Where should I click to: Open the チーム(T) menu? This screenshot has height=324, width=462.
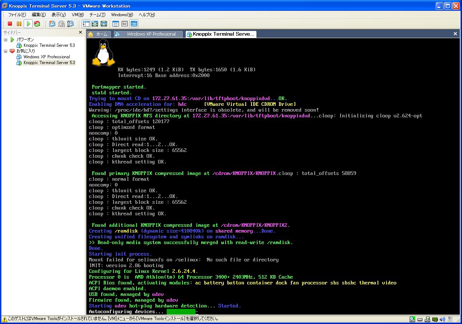97,15
